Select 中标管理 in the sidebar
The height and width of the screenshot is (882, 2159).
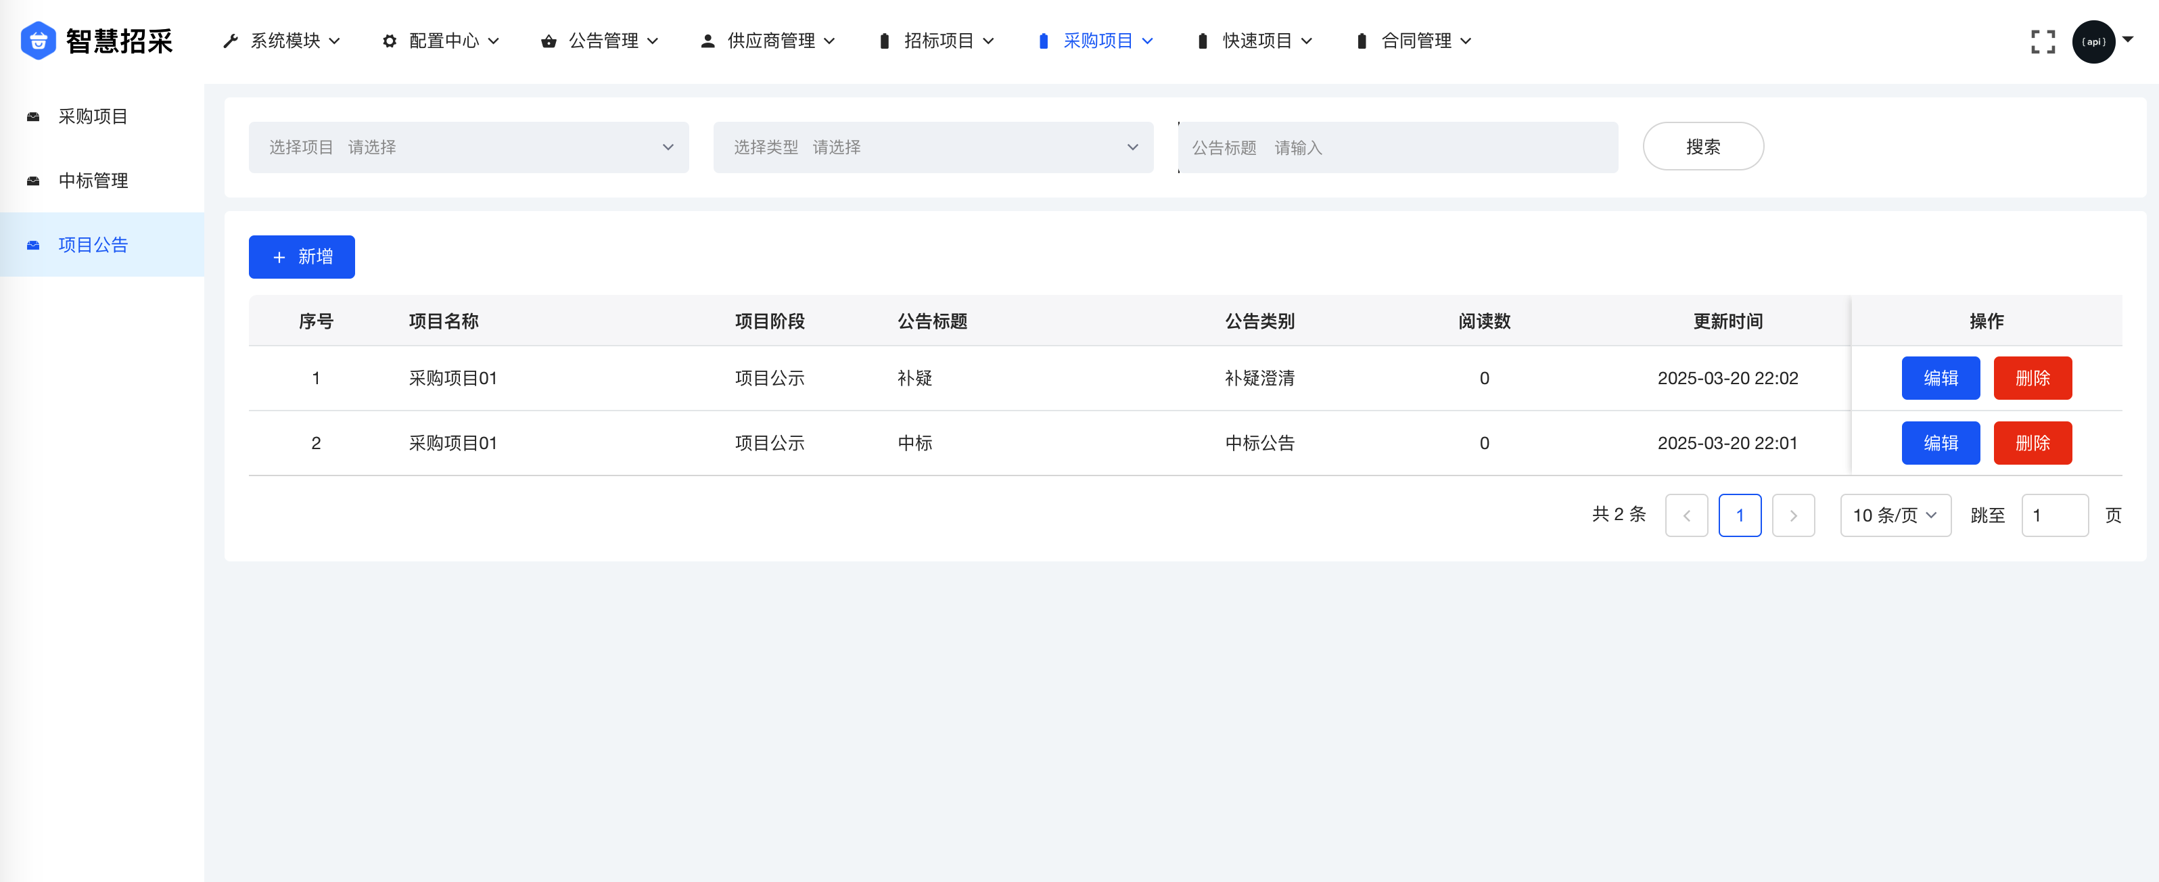tap(92, 181)
